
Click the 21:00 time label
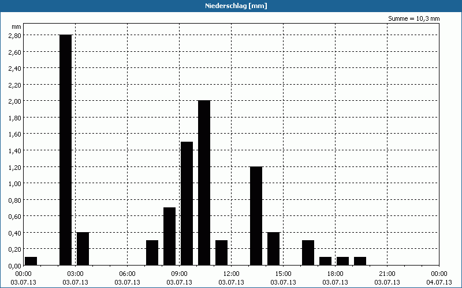(387, 274)
